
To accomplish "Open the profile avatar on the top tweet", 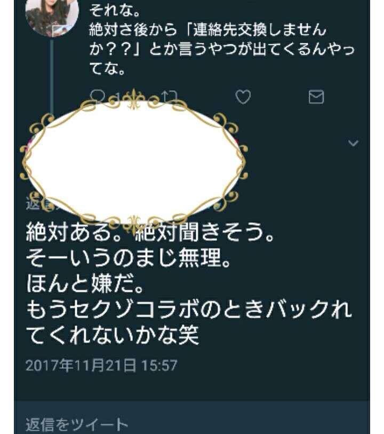I will tap(52, 17).
